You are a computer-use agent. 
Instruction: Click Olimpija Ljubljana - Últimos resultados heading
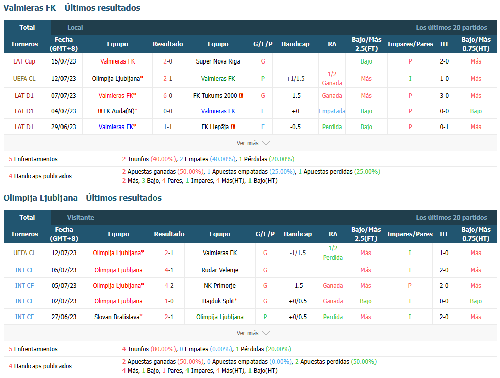tap(83, 198)
